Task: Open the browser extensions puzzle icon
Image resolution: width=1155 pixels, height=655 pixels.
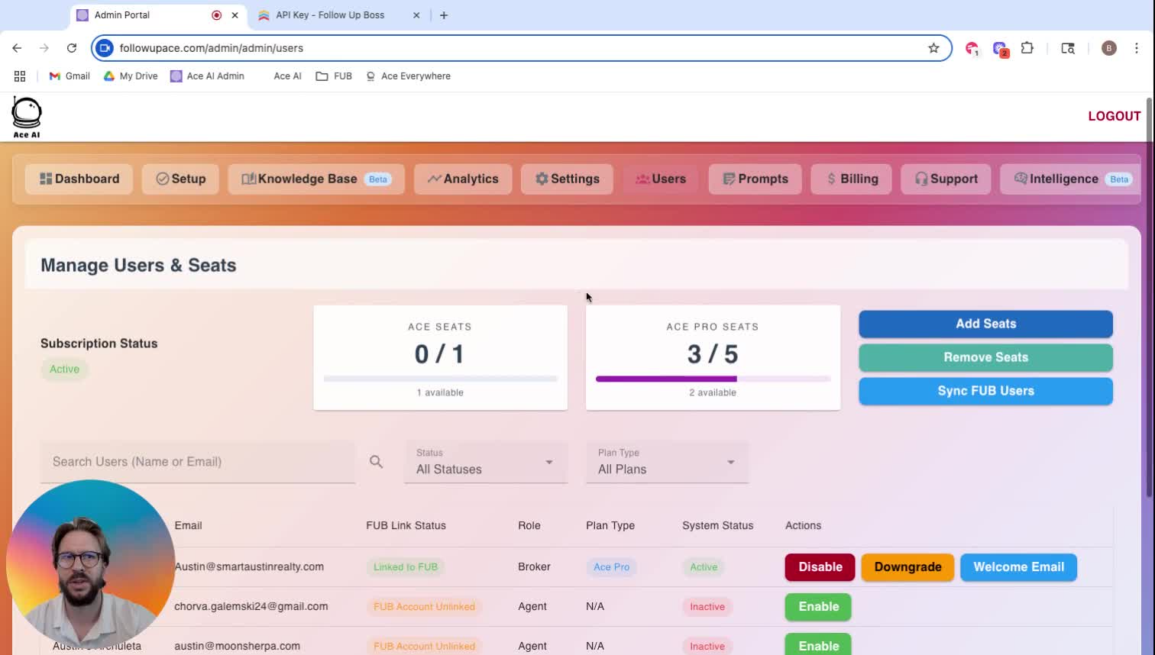Action: click(1027, 48)
